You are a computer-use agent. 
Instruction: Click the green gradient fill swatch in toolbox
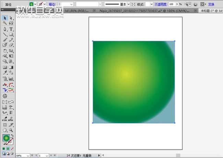pos(6,138)
